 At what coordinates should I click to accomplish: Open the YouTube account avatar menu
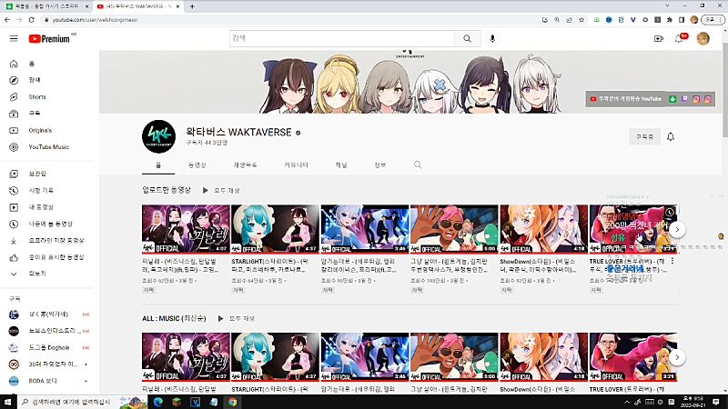[703, 38]
